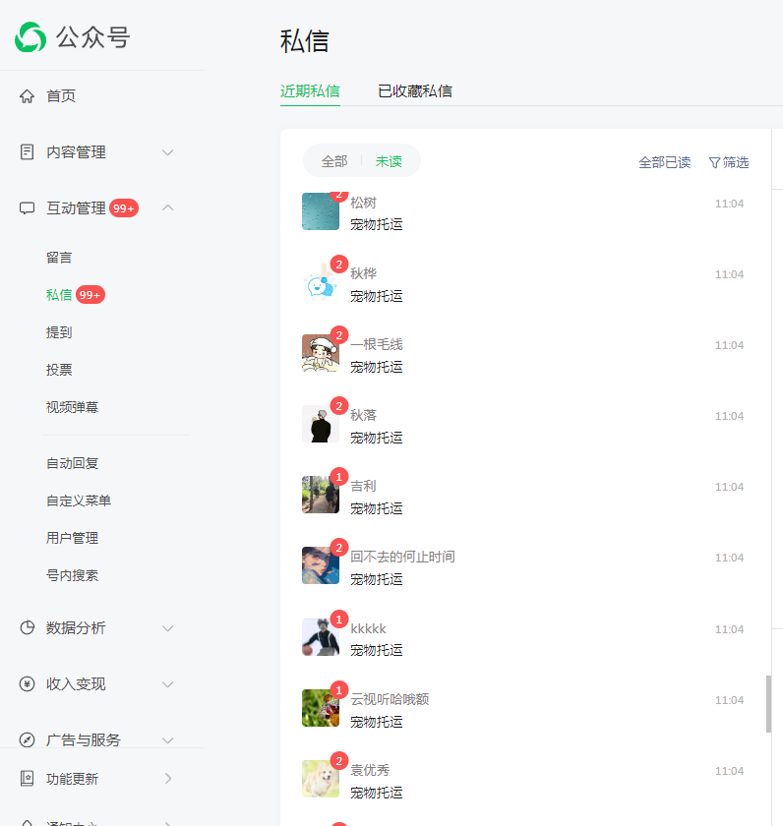The height and width of the screenshot is (826, 783).
Task: Open 私信 in the sidebar
Action: pyautogui.click(x=59, y=295)
